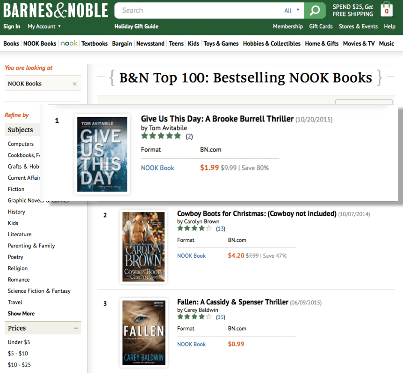
Task: Click the green search magnifier button
Action: click(x=315, y=10)
